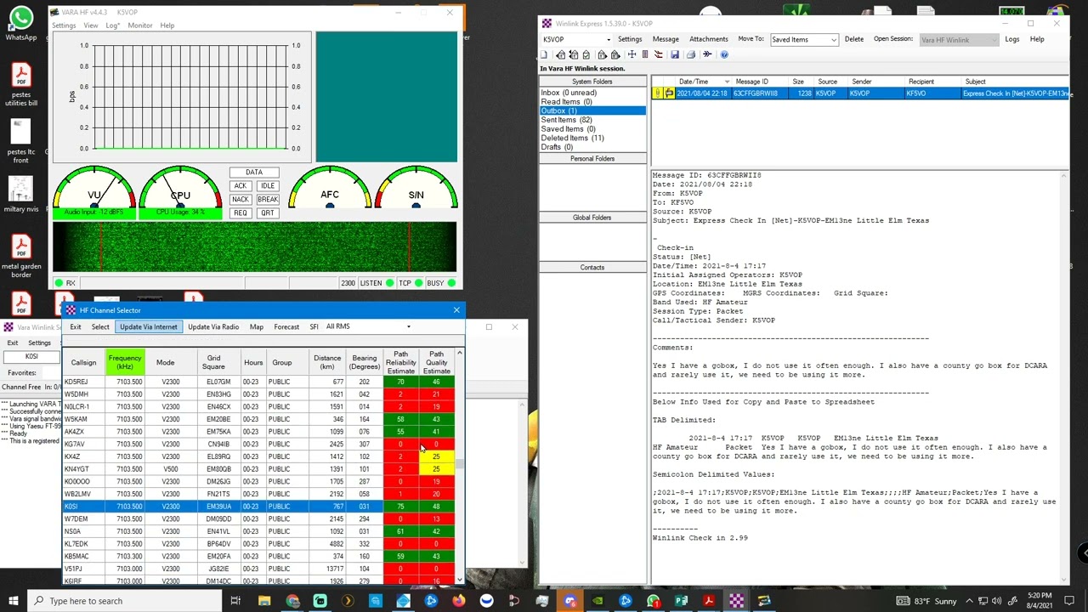Click 'Update Via Internet' in HF Channel Selector

tap(149, 326)
